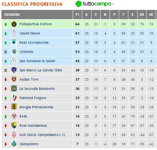Click the Campolieto team crest
The image size is (157, 150).
pyautogui.click(x=14, y=144)
